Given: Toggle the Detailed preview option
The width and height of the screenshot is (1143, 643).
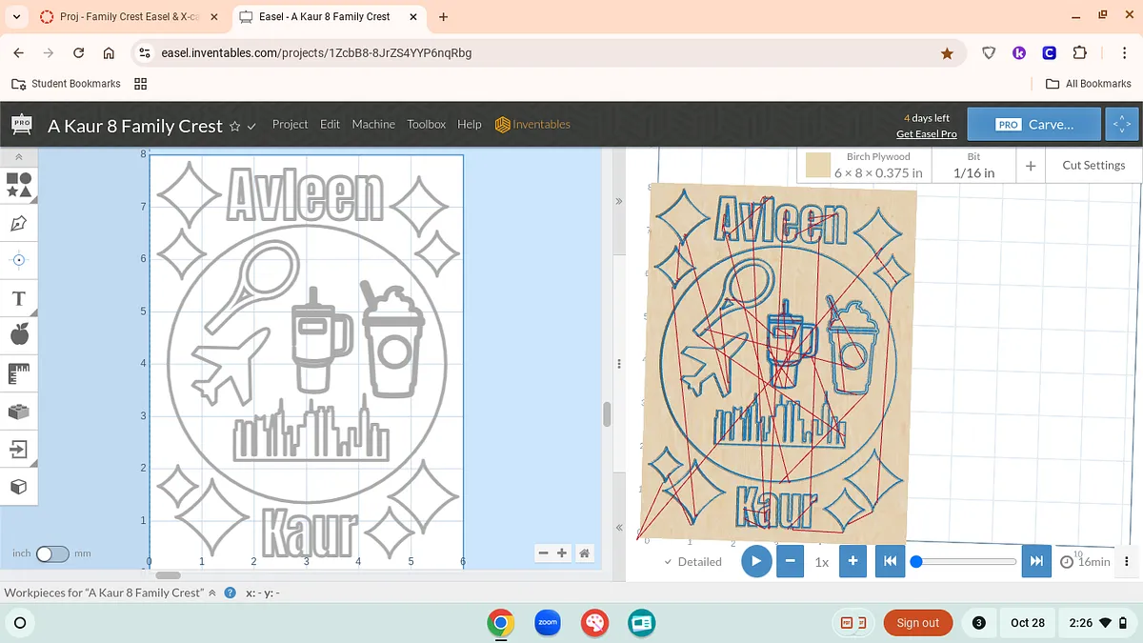Looking at the screenshot, I should (x=692, y=562).
